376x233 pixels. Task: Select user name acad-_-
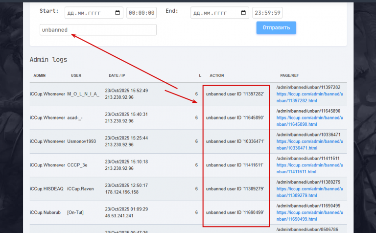click(x=75, y=117)
